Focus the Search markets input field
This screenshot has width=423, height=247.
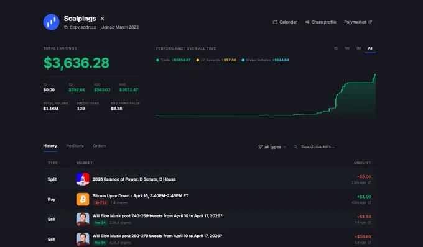pyautogui.click(x=335, y=147)
